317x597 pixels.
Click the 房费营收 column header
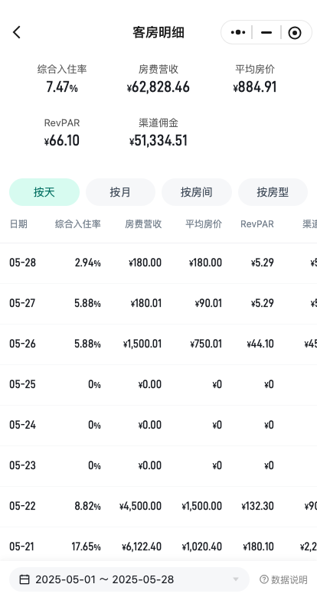pos(143,223)
